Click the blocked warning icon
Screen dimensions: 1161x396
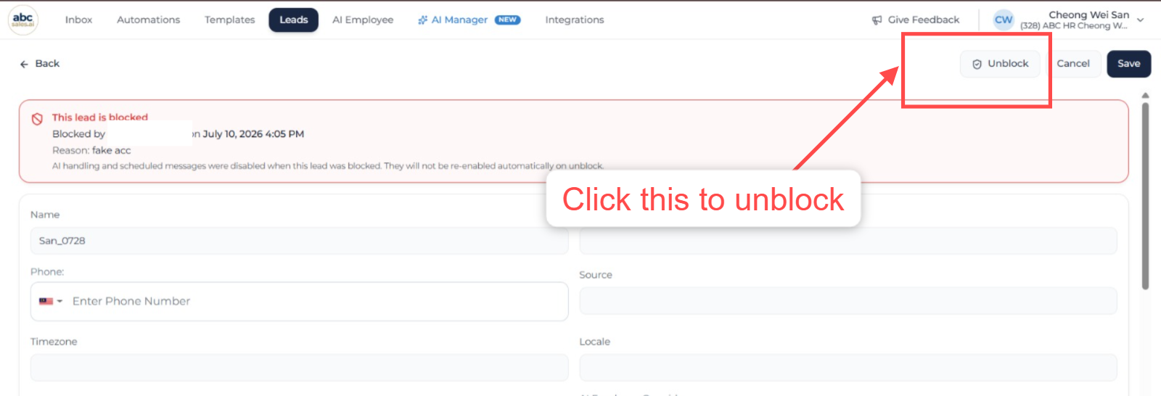(37, 119)
